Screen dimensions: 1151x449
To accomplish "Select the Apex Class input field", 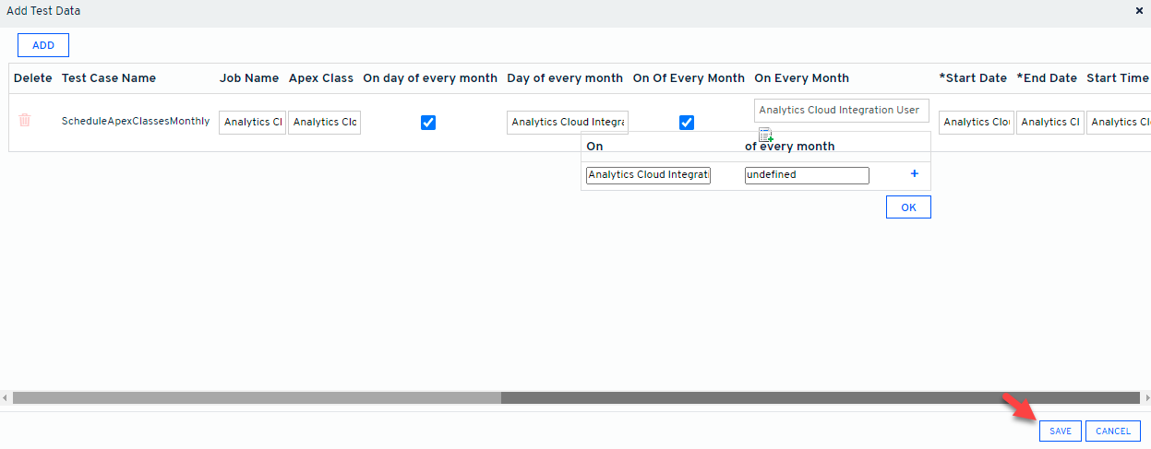I will tap(324, 123).
